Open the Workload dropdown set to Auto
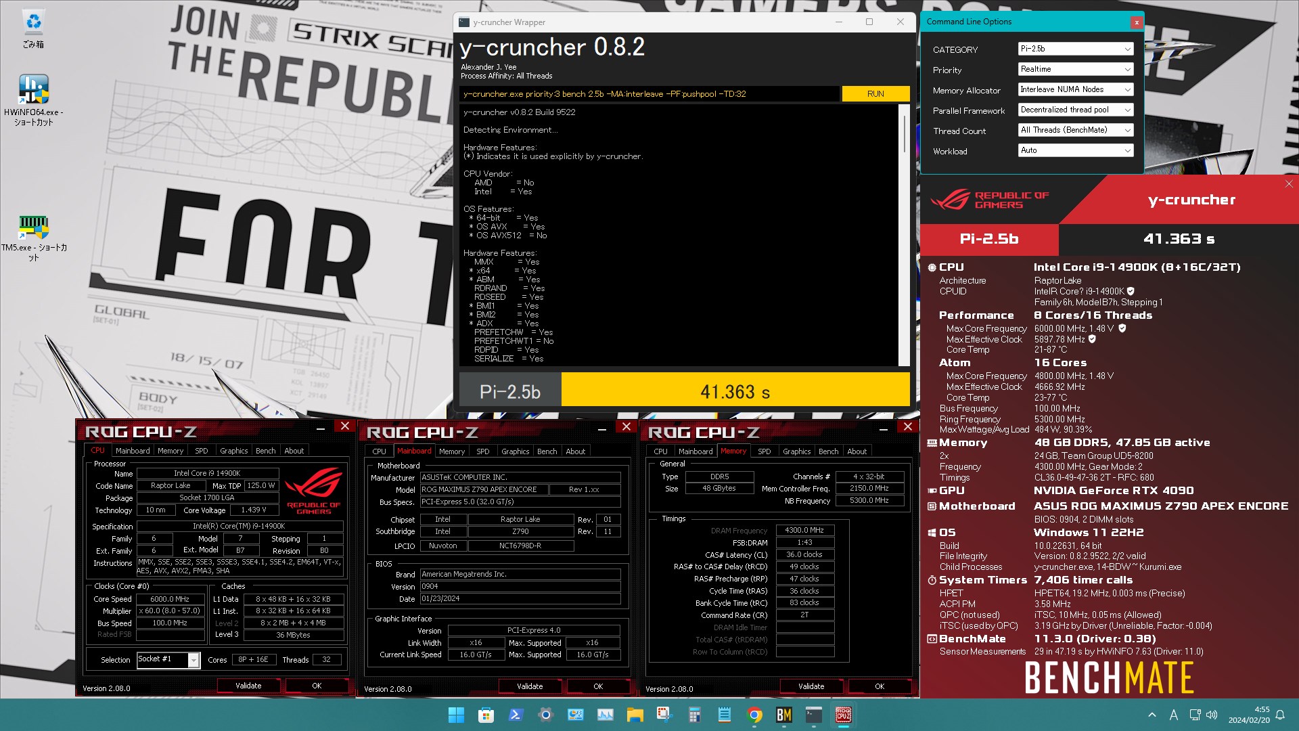 tap(1076, 150)
